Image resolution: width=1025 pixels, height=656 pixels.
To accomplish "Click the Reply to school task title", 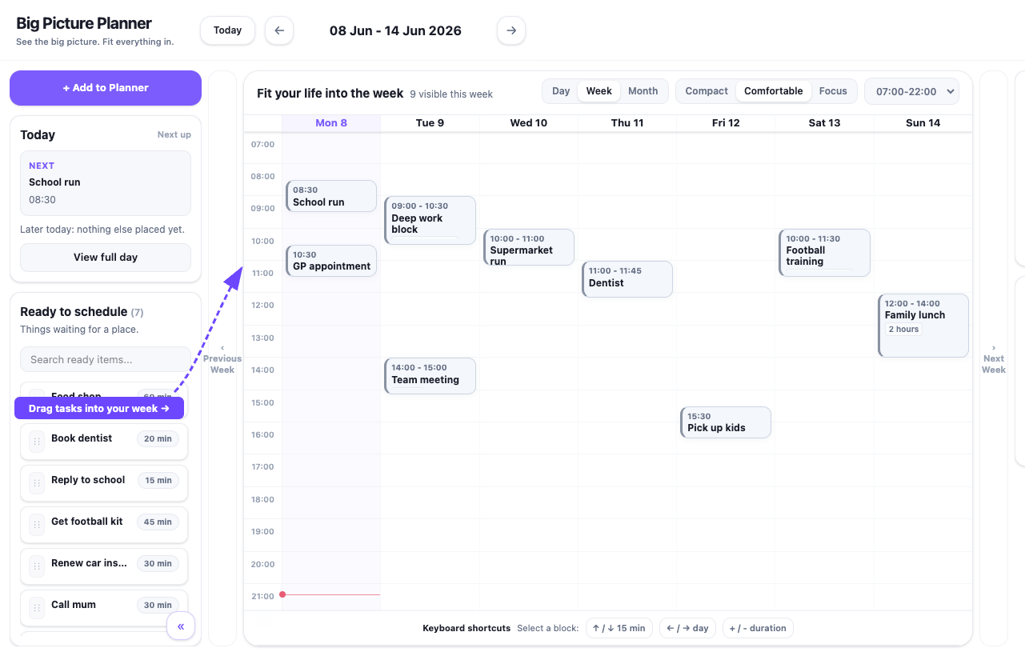I will [88, 480].
